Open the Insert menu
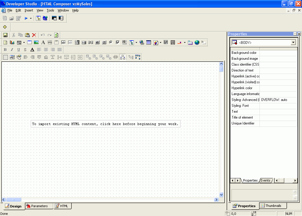The image size is (302, 216). tap(29, 10)
